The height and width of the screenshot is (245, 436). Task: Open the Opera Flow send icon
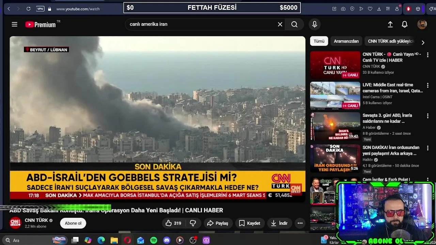361,9
